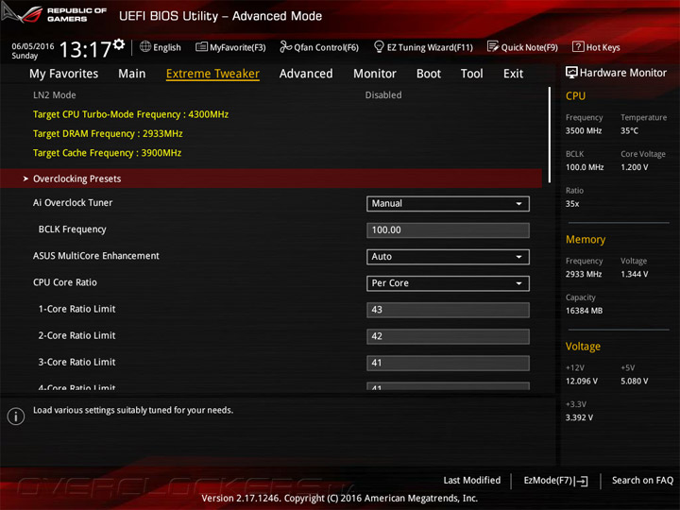Click +5V 5.080 V reading

pos(634,381)
